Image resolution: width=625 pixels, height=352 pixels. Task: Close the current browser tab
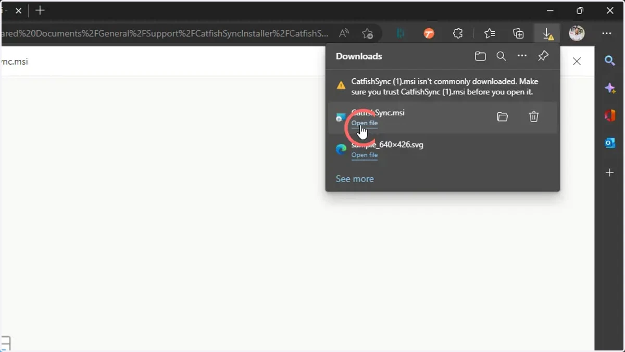click(18, 10)
